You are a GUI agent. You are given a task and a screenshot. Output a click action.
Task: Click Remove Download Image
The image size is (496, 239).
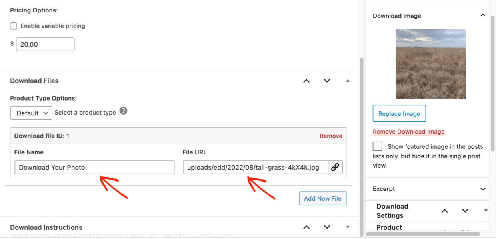(408, 132)
